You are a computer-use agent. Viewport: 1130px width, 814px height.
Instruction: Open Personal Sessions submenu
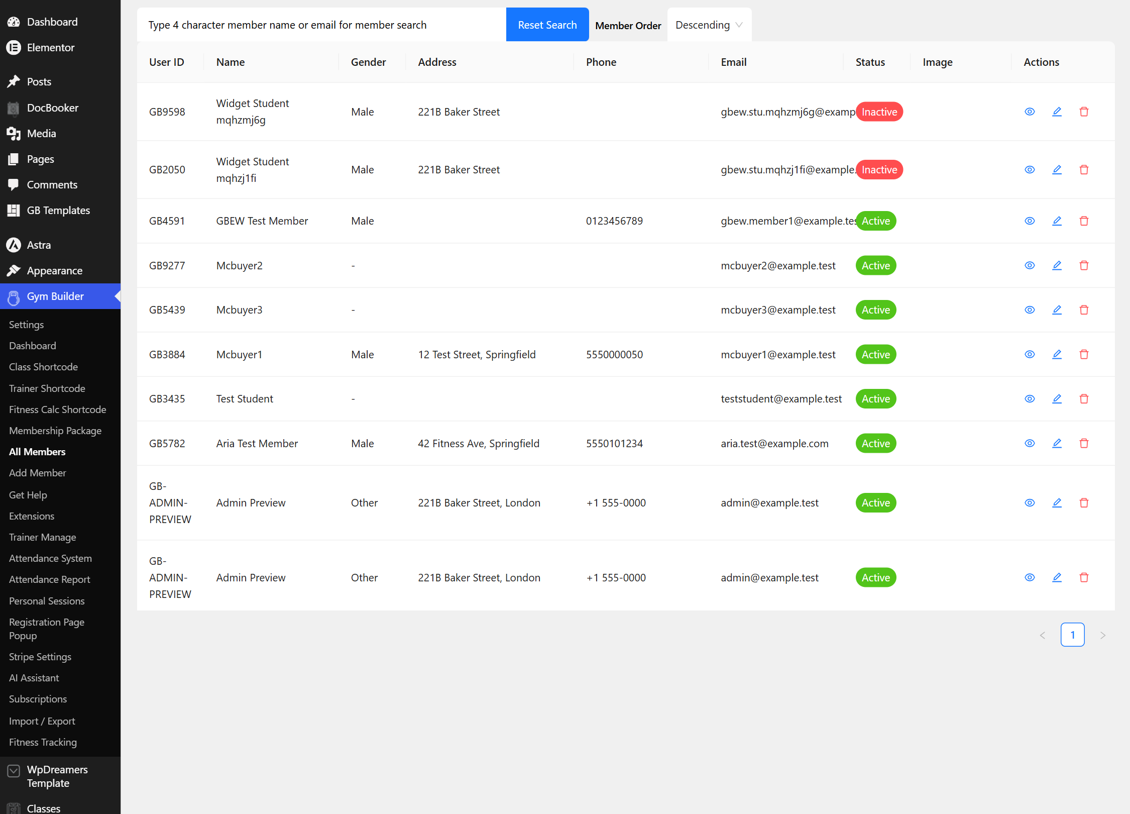(x=47, y=601)
